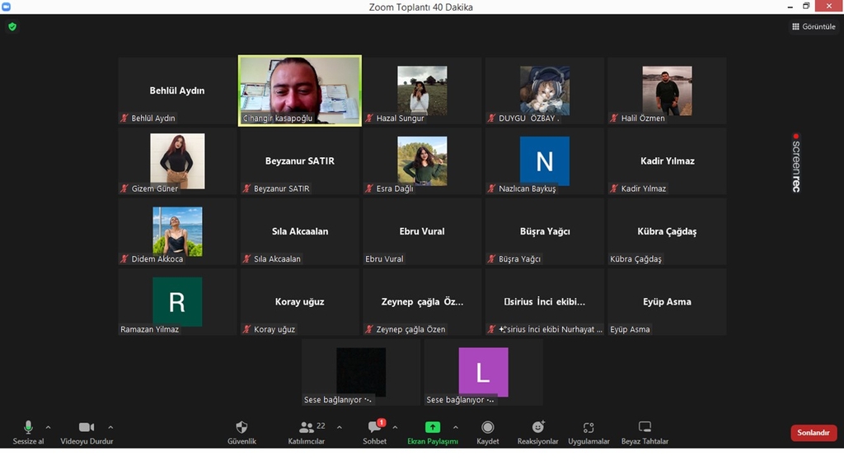Click the screenrec label on right edge

[796, 163]
